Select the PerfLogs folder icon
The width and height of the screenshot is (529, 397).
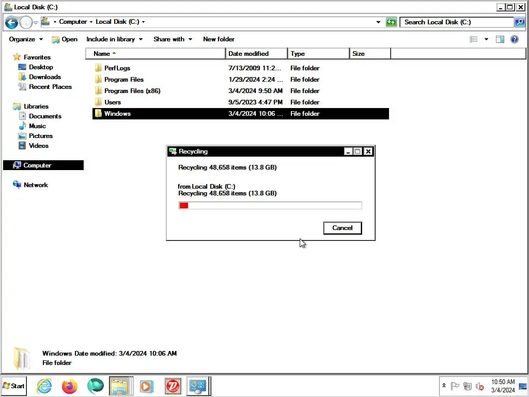(98, 68)
